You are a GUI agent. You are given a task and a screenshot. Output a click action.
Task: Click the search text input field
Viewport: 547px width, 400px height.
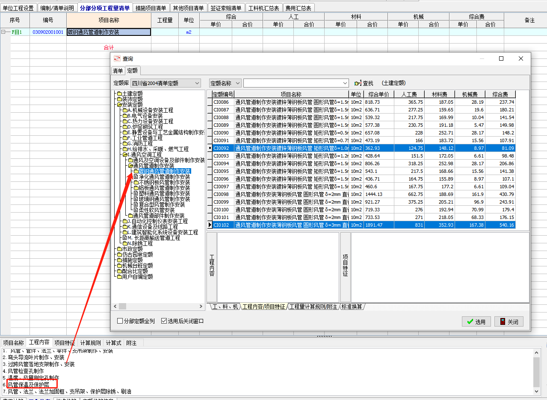click(293, 83)
